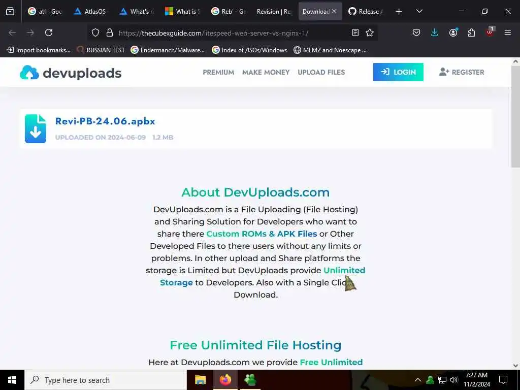Open tracking protection shield icon
This screenshot has height=390, width=520.
pos(95,32)
